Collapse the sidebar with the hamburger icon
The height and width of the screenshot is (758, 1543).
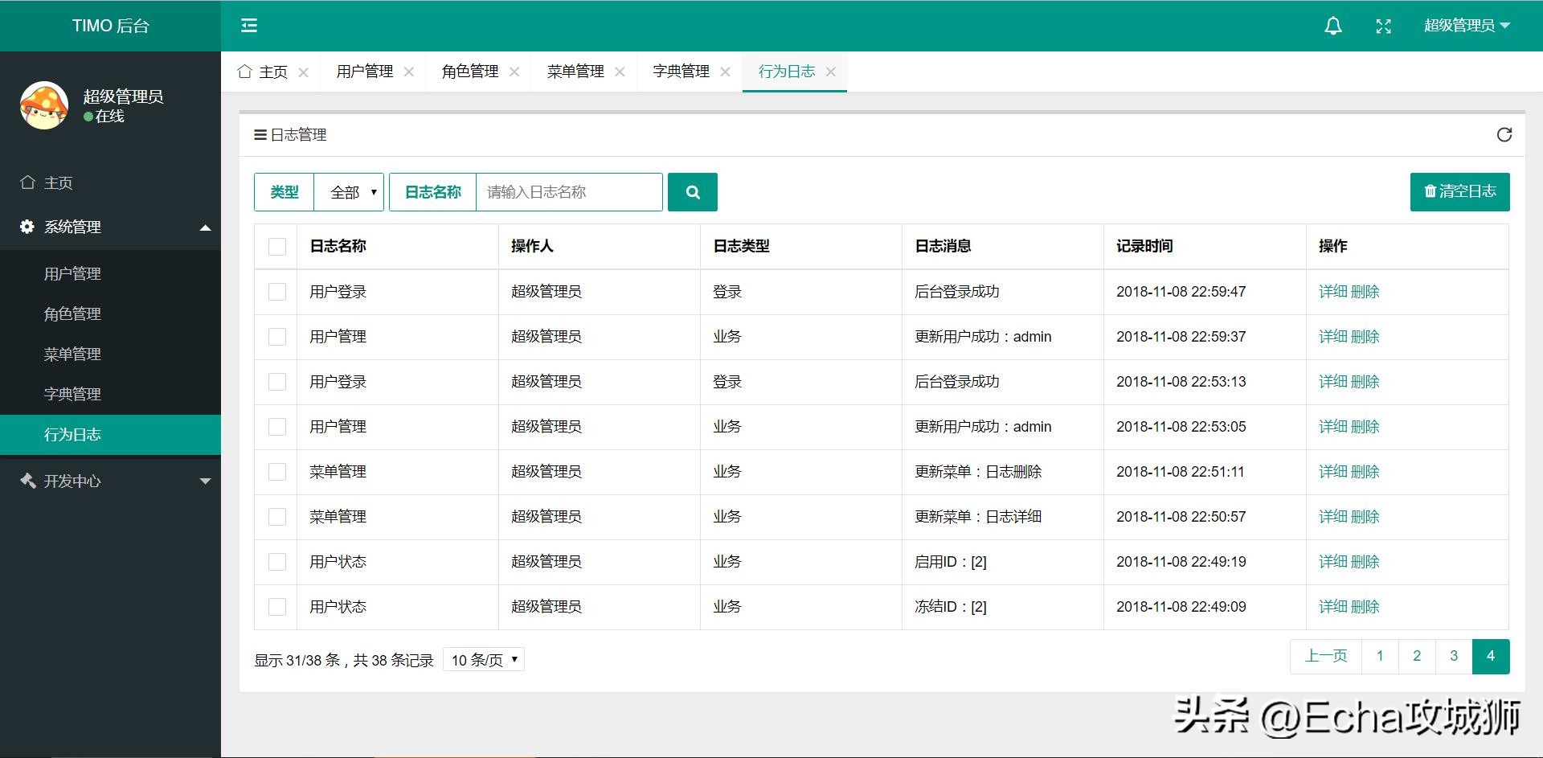pos(249,25)
